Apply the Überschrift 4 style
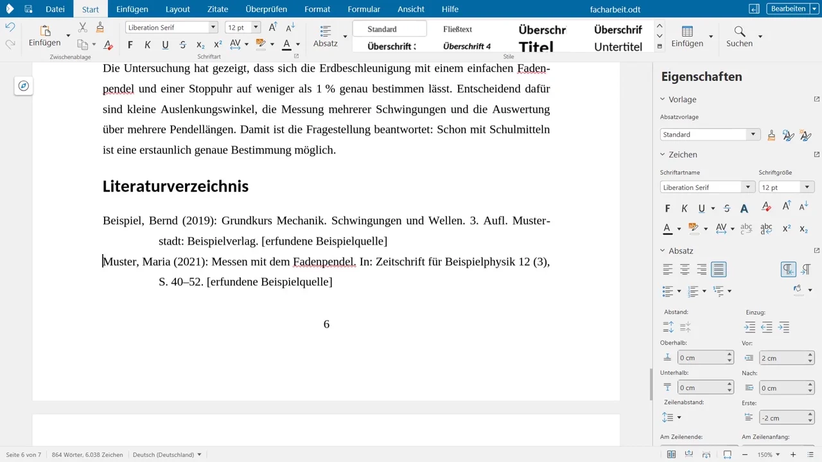The height and width of the screenshot is (462, 822). pyautogui.click(x=467, y=46)
